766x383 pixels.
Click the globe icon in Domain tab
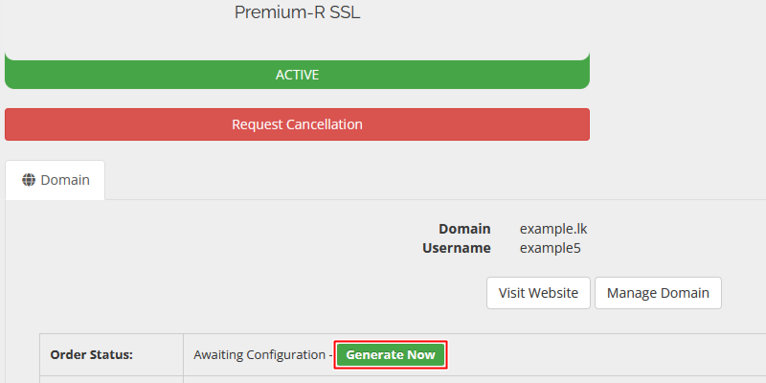29,180
